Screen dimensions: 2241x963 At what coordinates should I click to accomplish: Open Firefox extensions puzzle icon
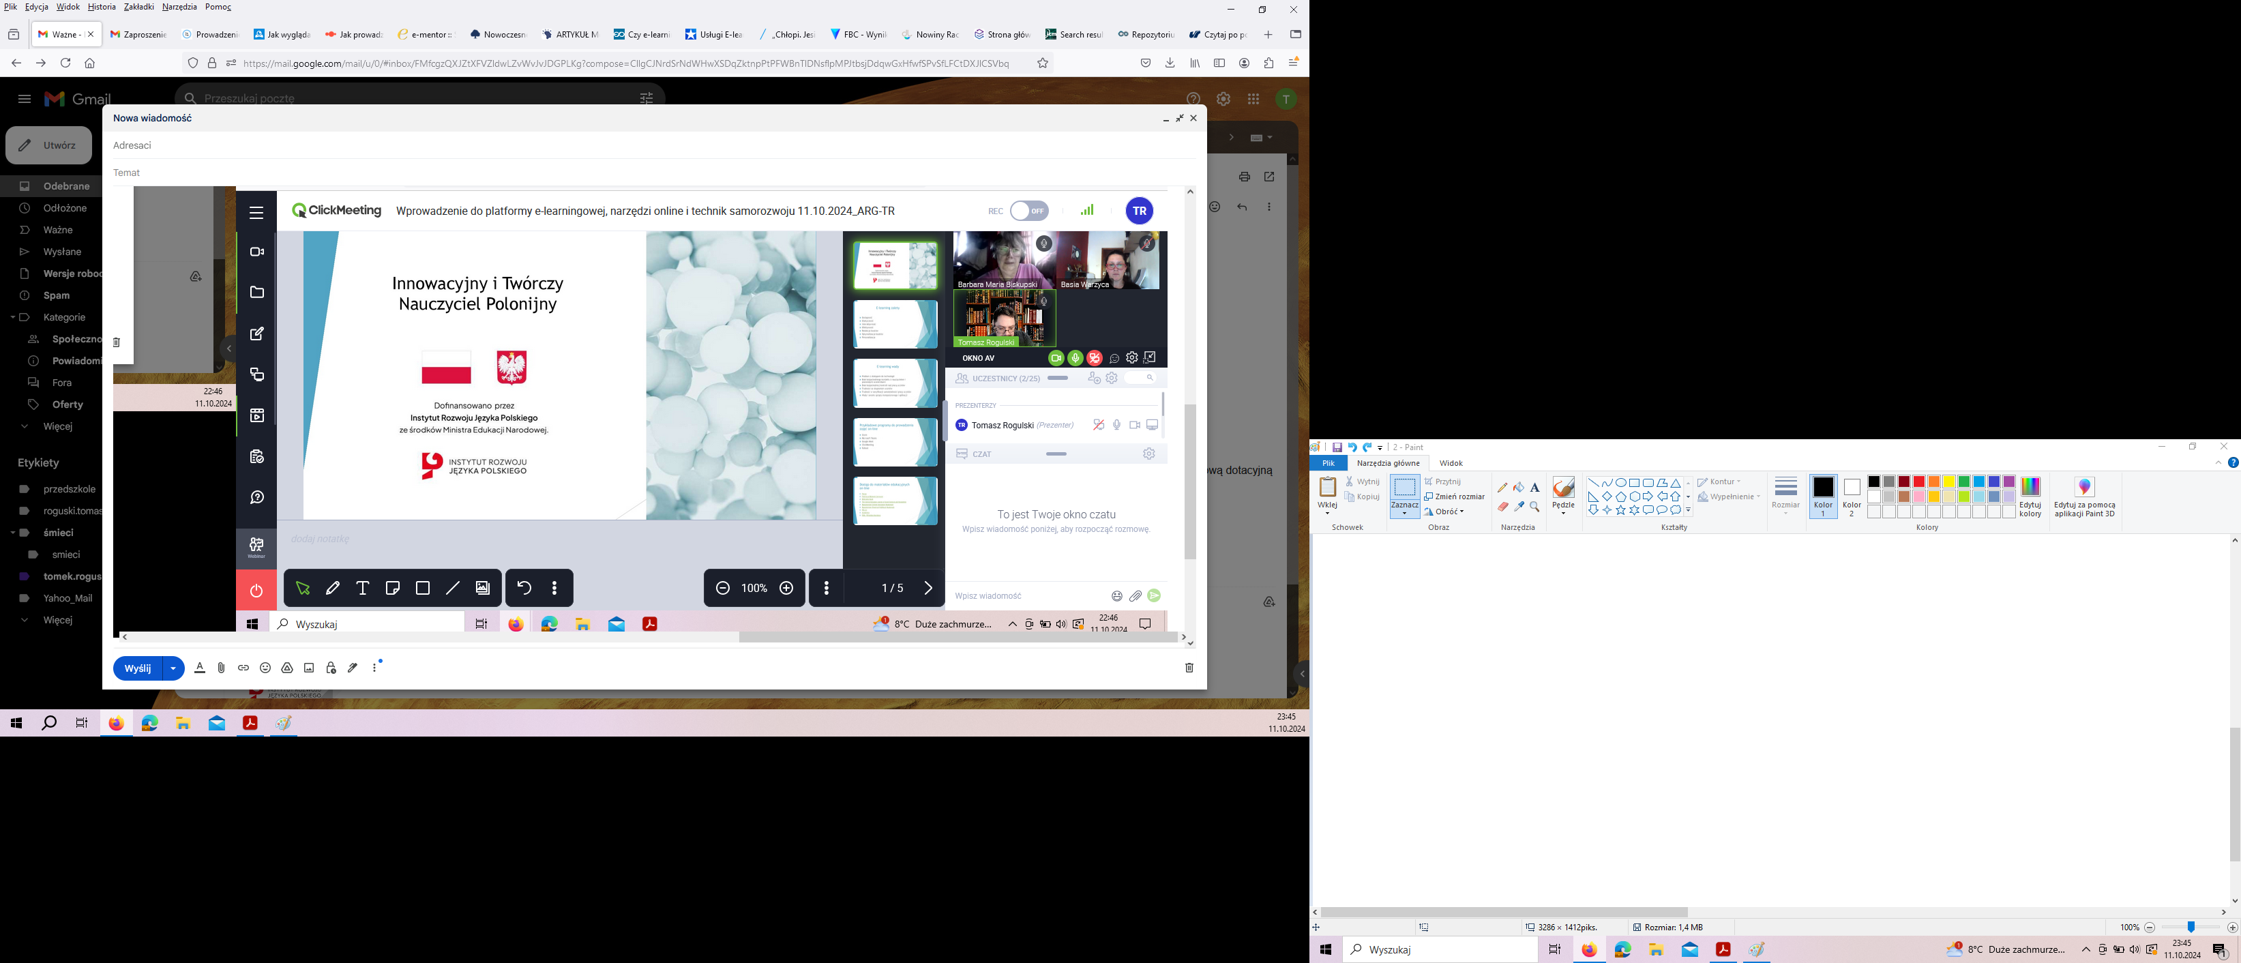click(x=1269, y=63)
